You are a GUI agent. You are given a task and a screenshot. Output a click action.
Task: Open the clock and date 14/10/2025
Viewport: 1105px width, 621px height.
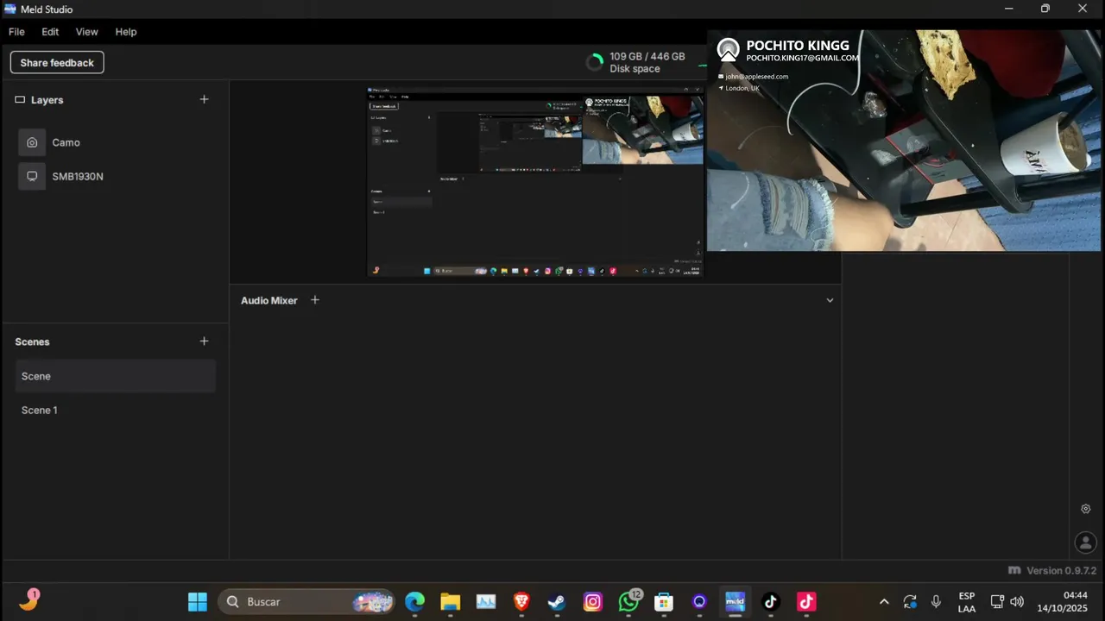(x=1063, y=602)
